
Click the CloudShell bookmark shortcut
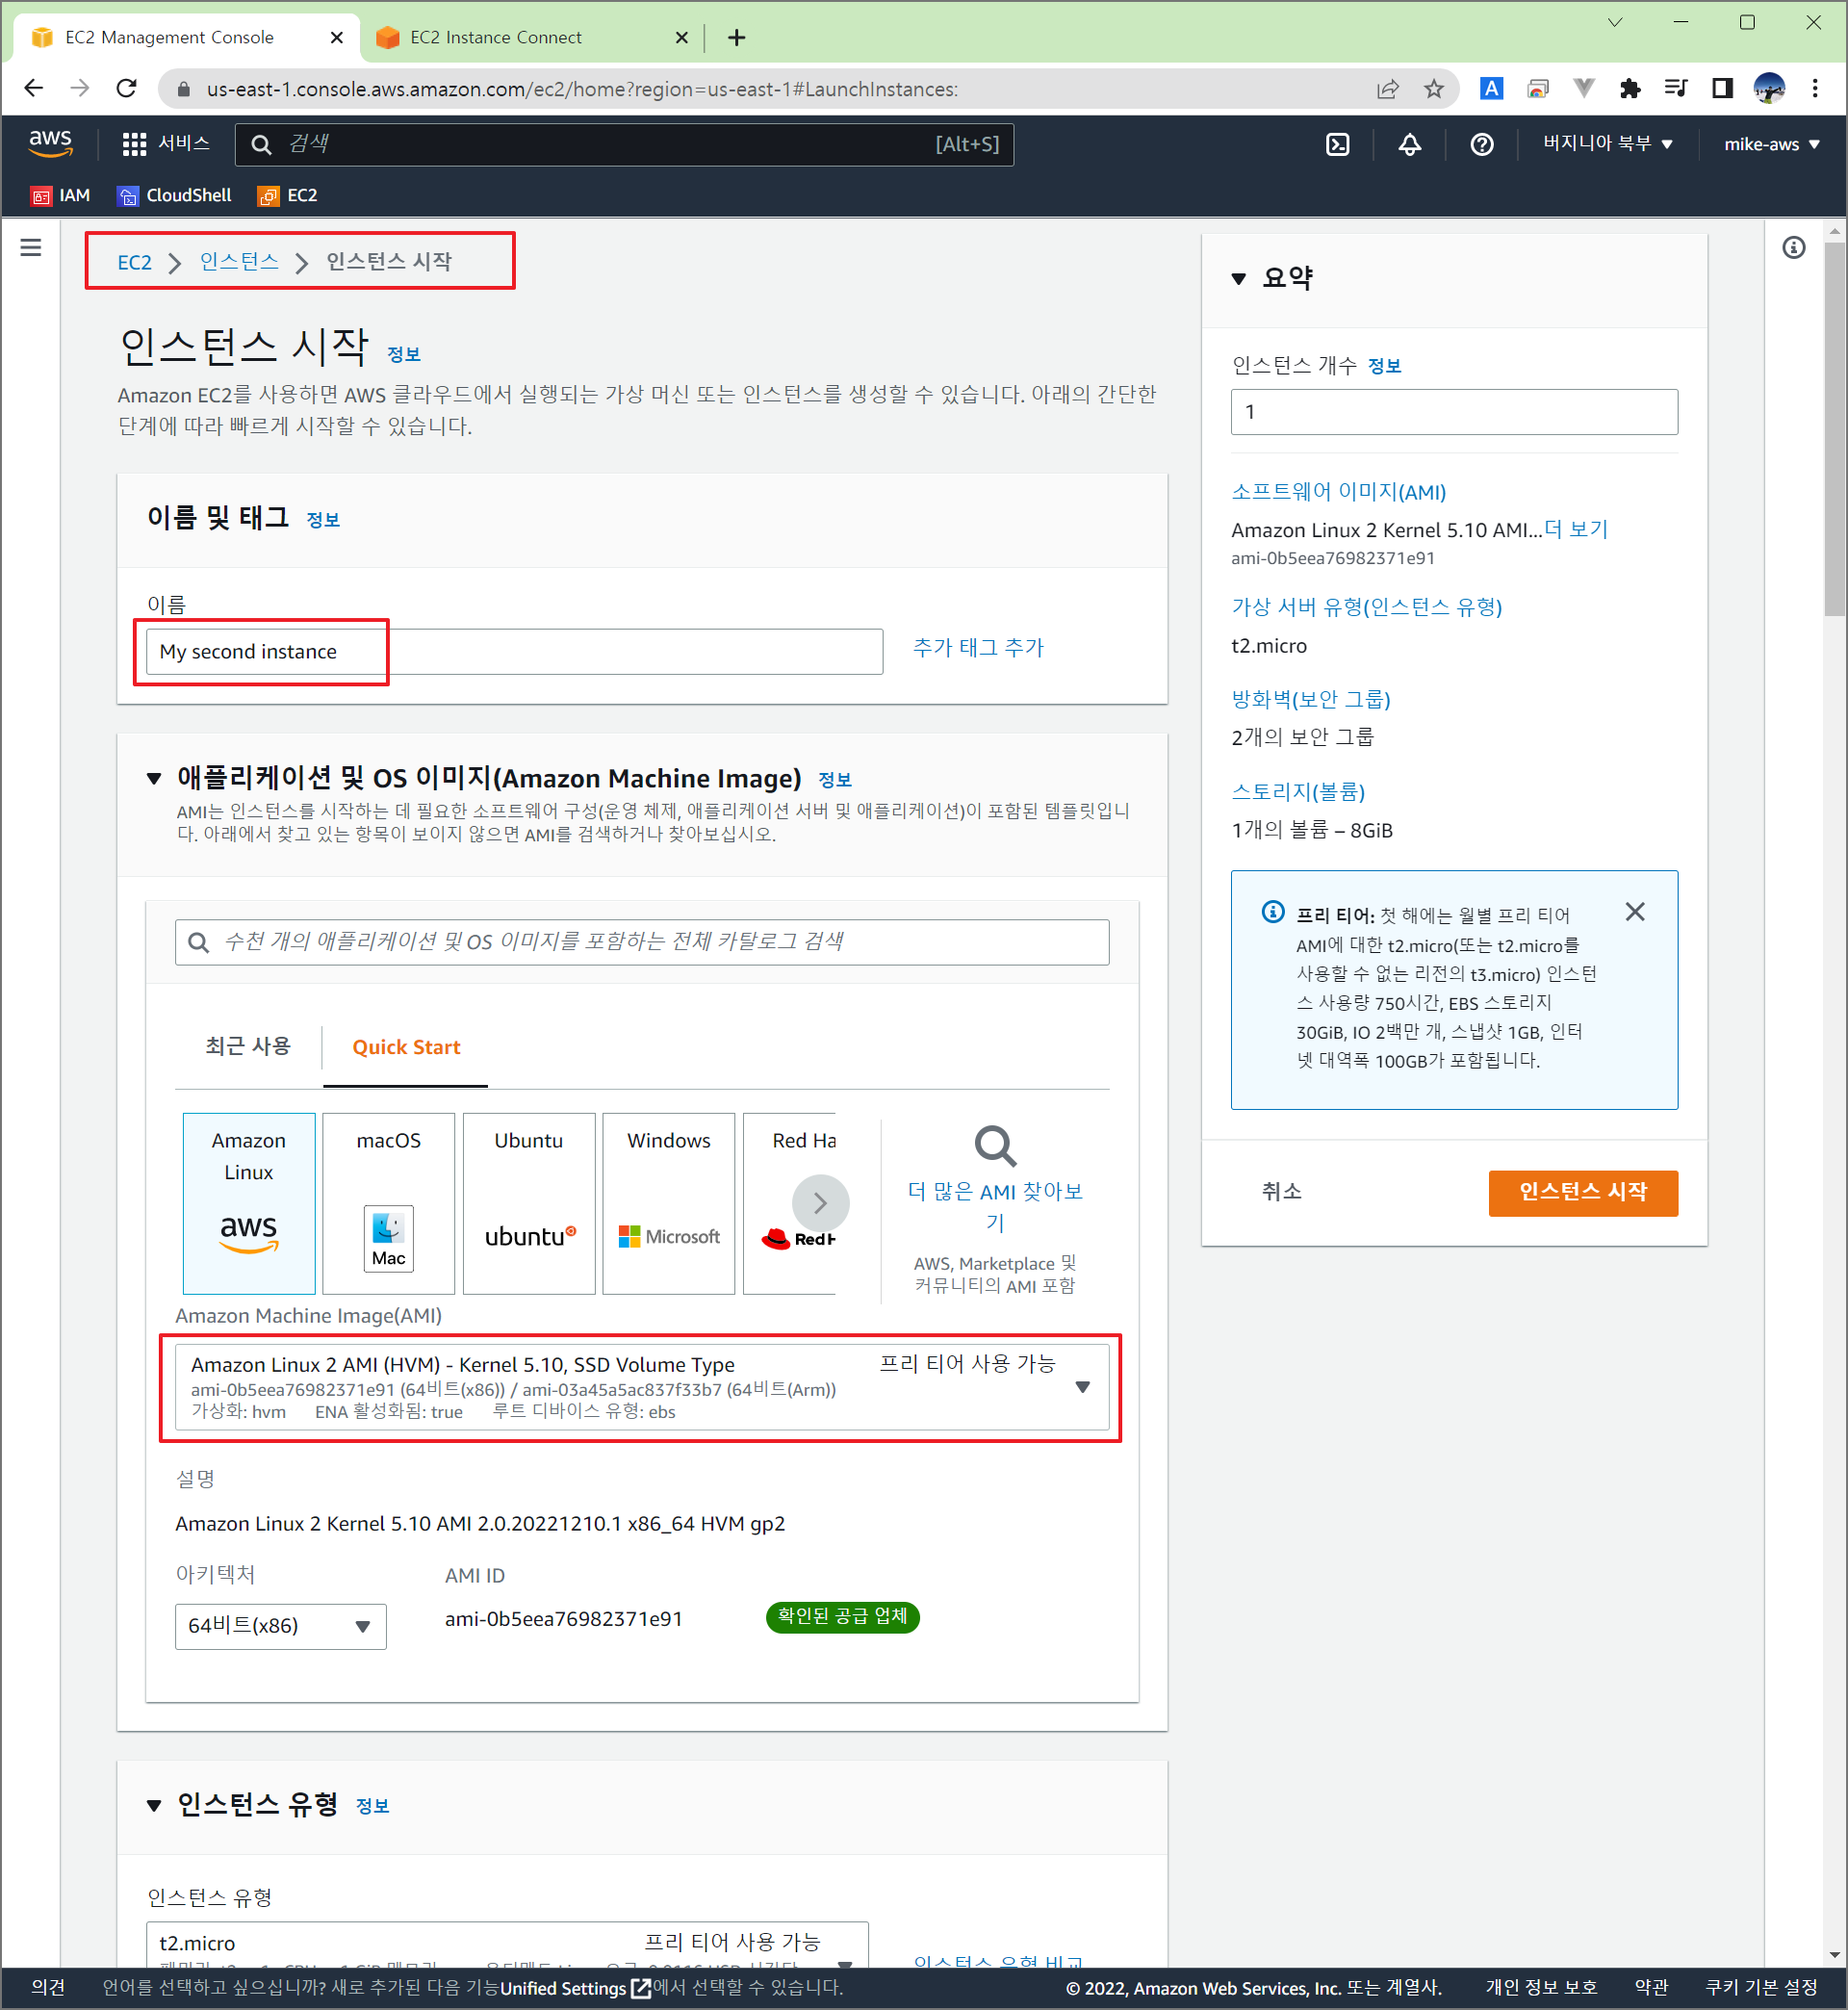pos(174,196)
